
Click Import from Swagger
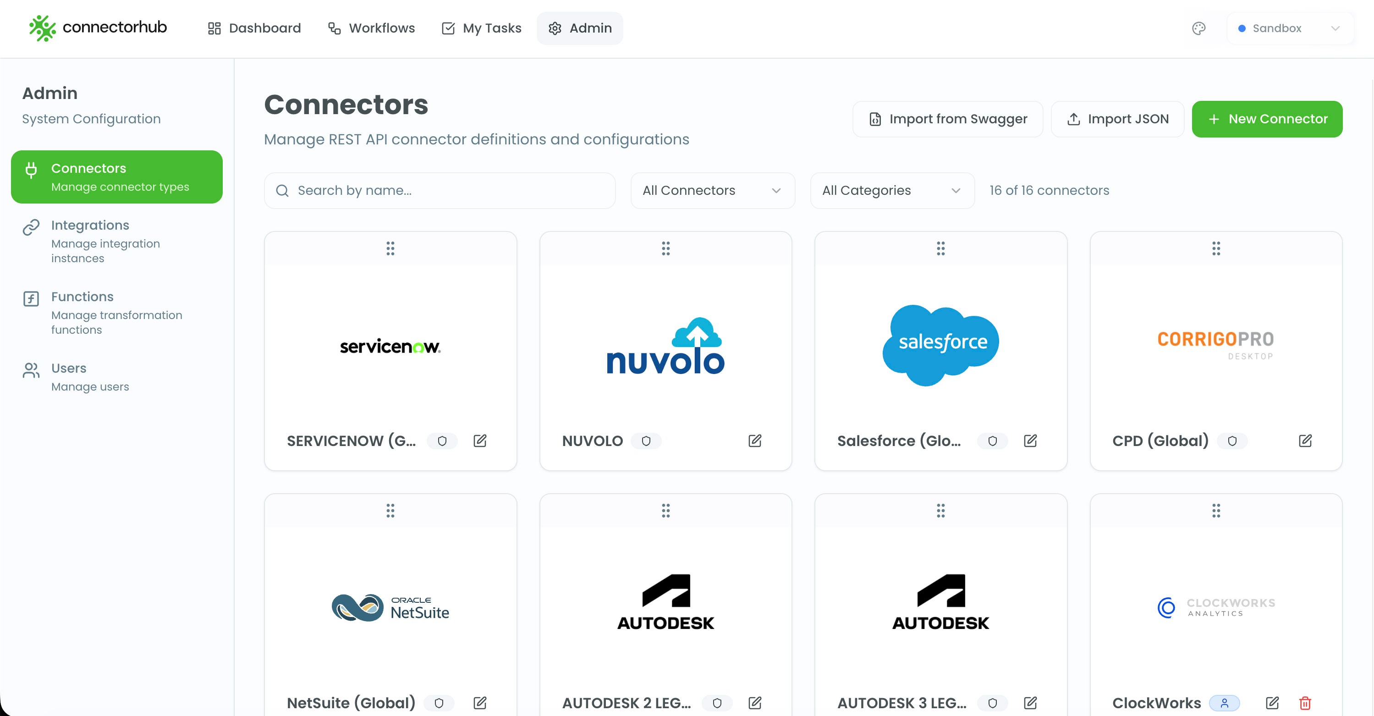(x=947, y=119)
